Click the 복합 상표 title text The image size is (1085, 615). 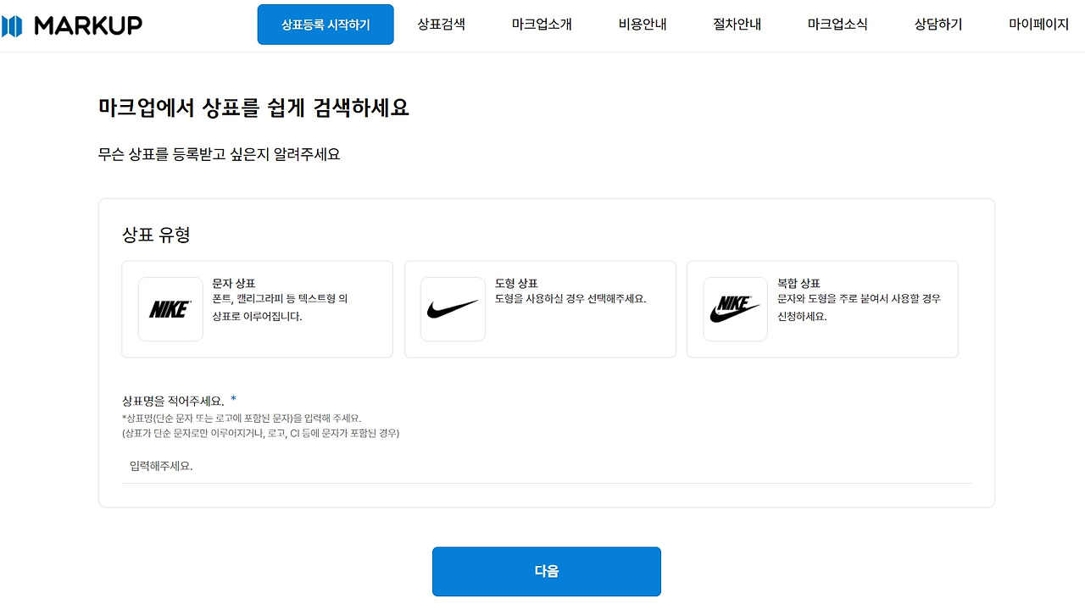pos(798,283)
